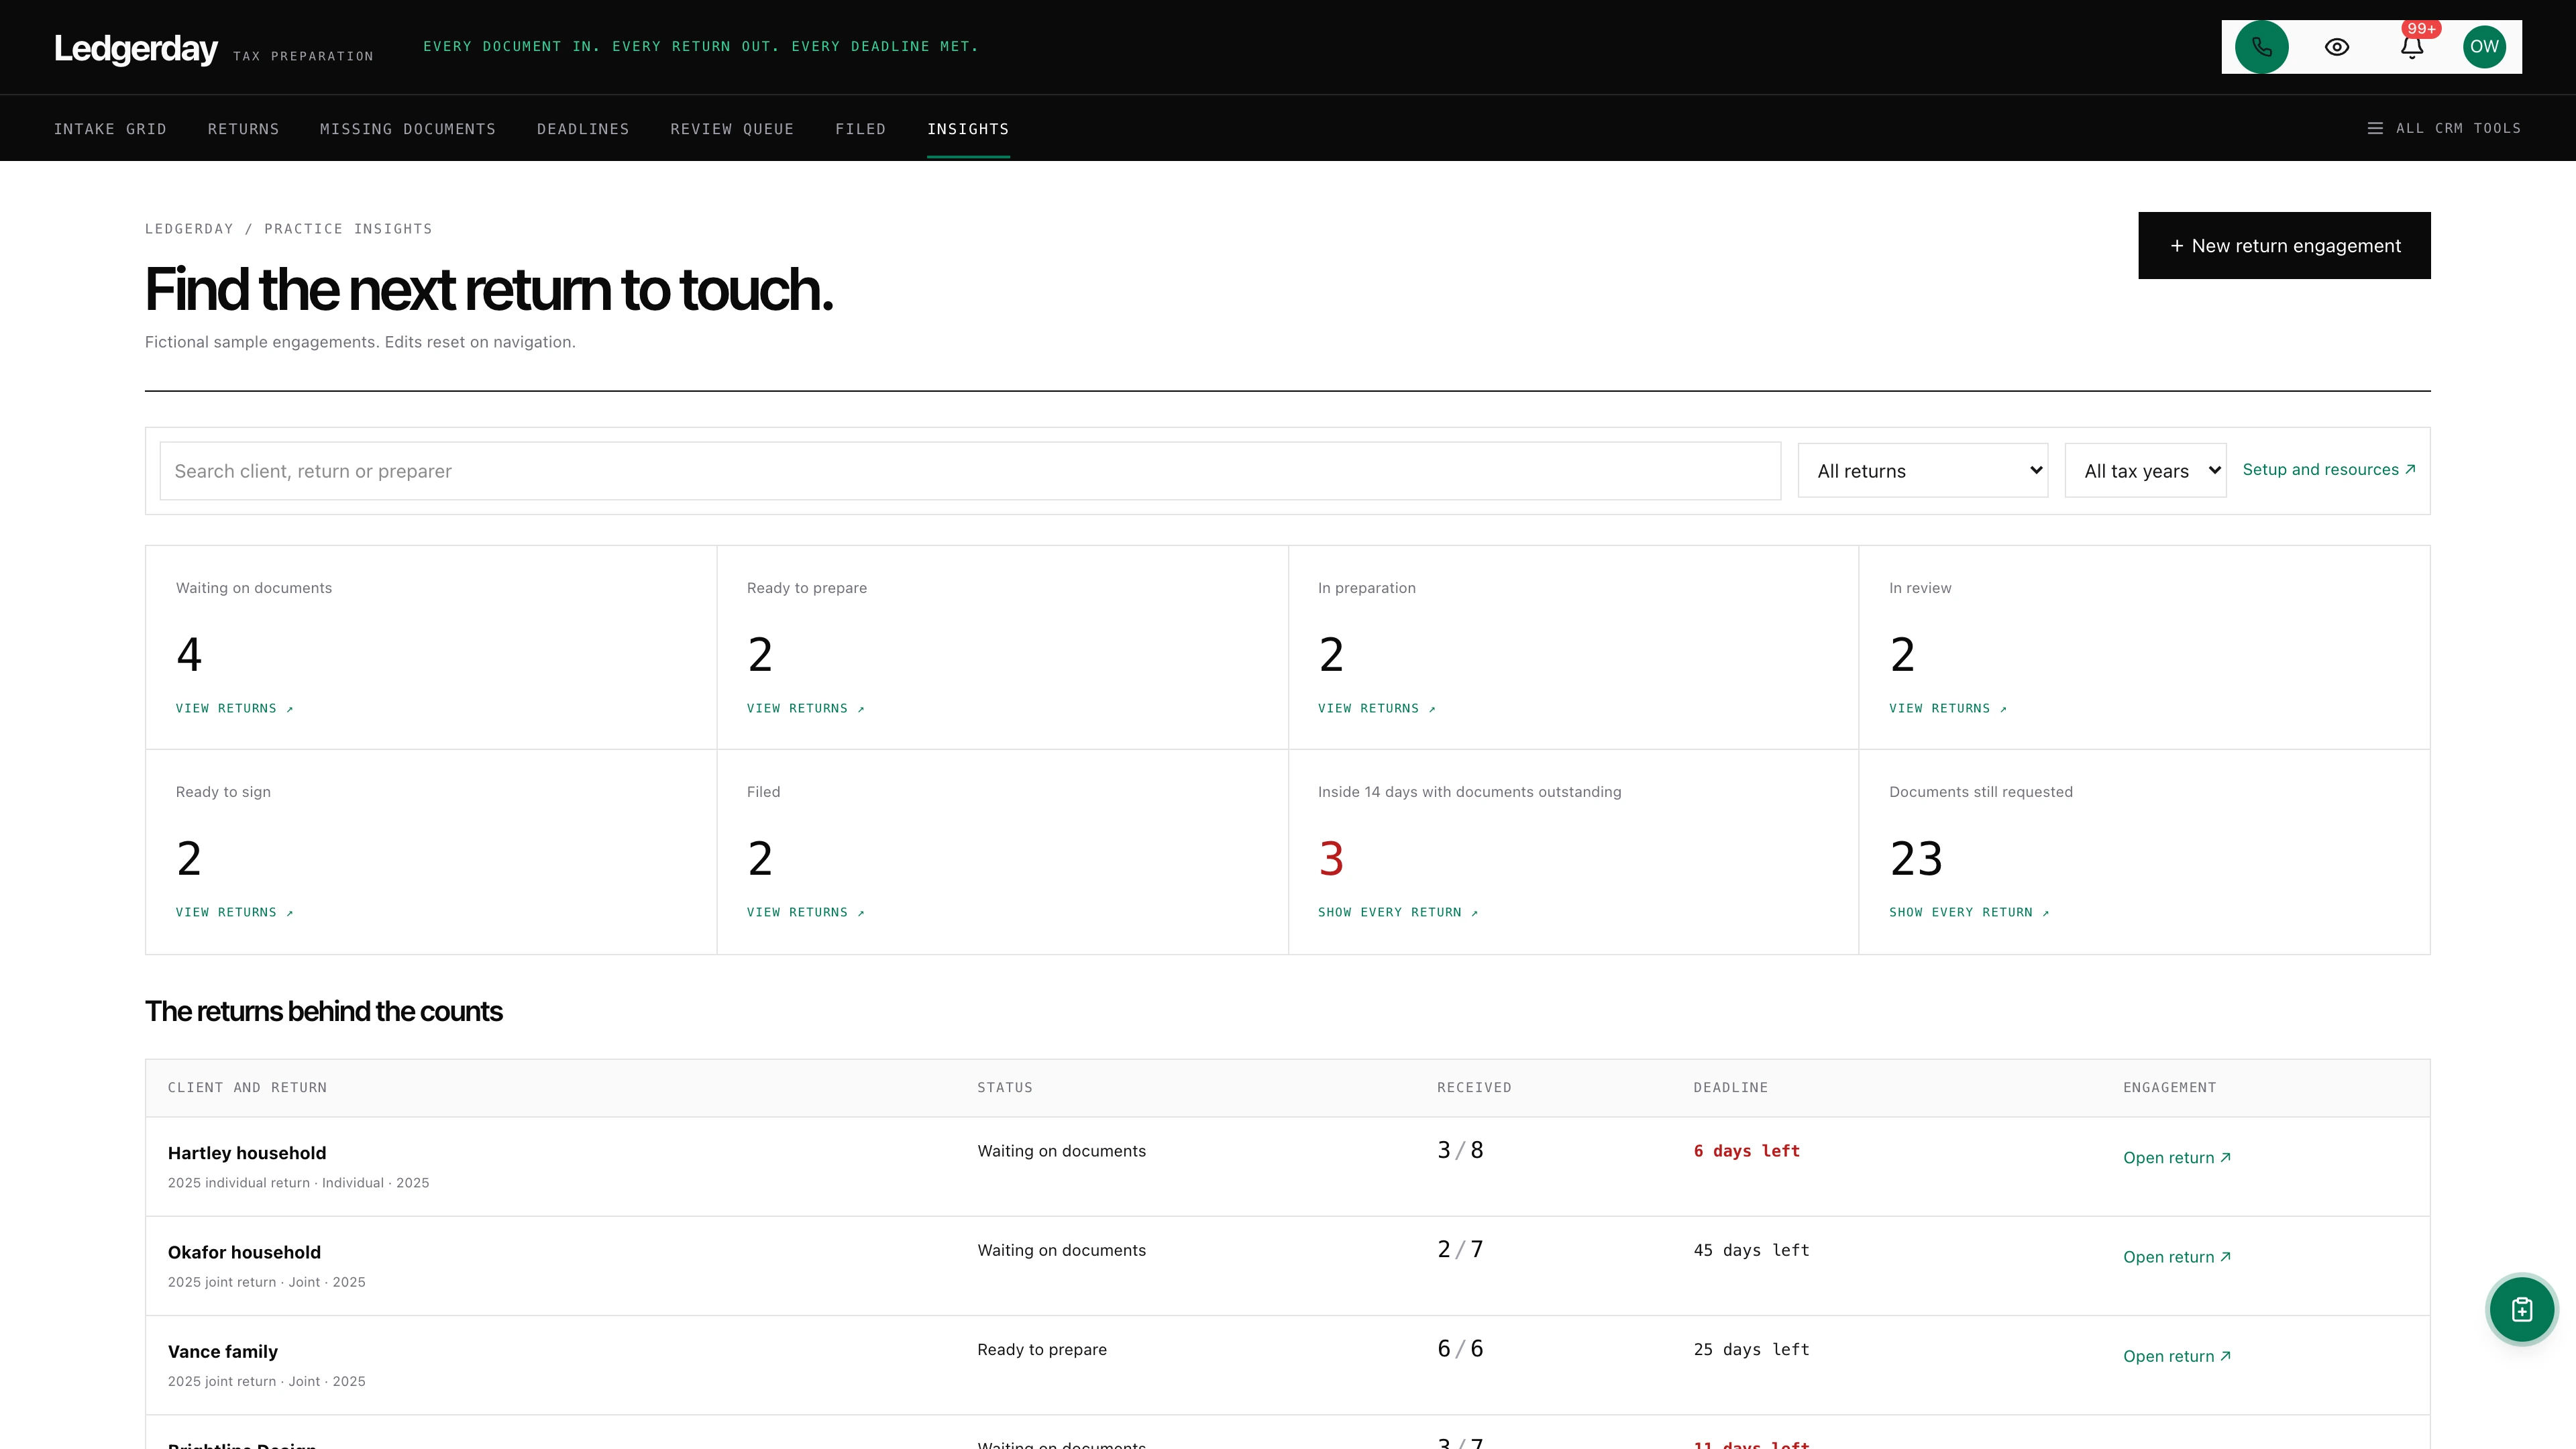Expand the All tax years dropdown
The height and width of the screenshot is (1449, 2576).
click(2145, 471)
